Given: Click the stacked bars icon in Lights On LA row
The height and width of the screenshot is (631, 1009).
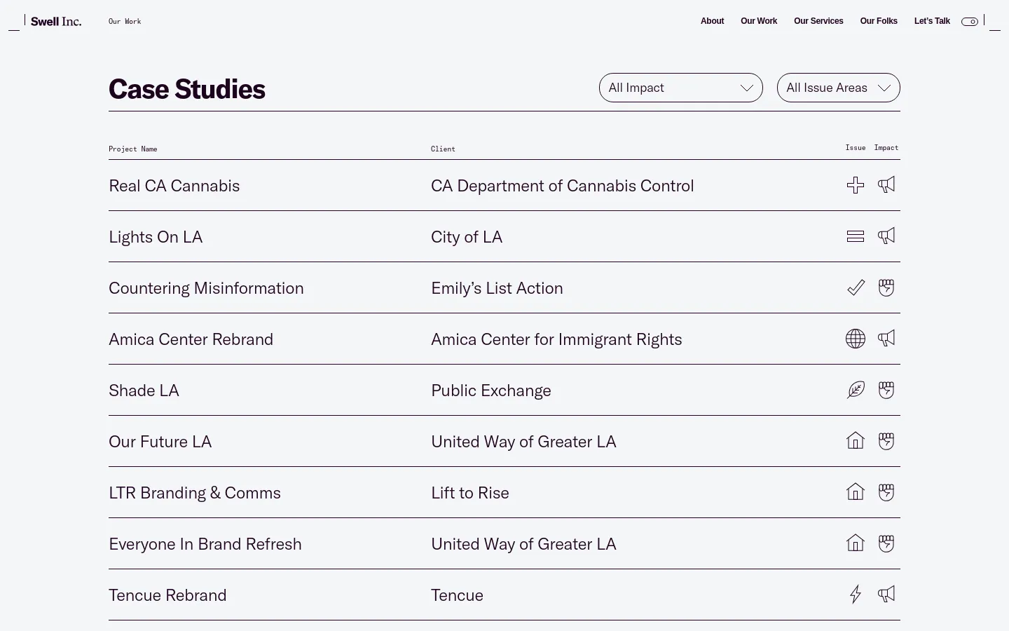Looking at the screenshot, I should coord(856,236).
